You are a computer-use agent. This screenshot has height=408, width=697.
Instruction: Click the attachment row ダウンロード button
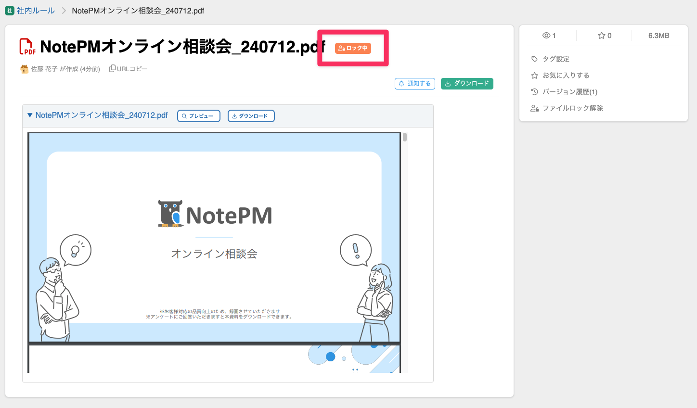(x=251, y=116)
